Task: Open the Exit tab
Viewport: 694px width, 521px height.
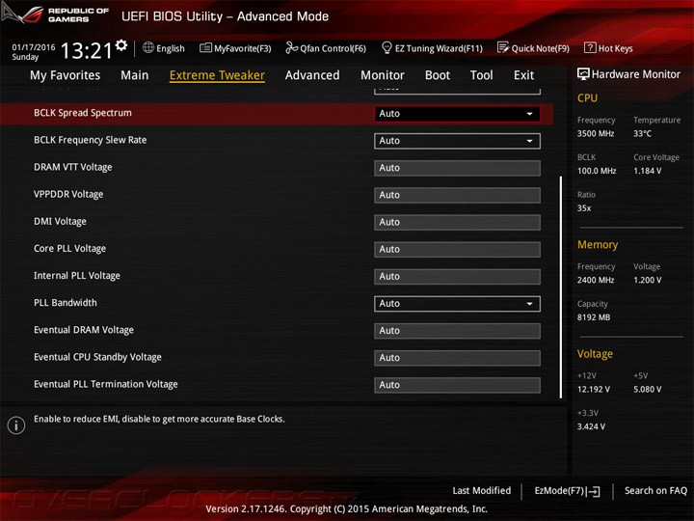Action: point(524,75)
